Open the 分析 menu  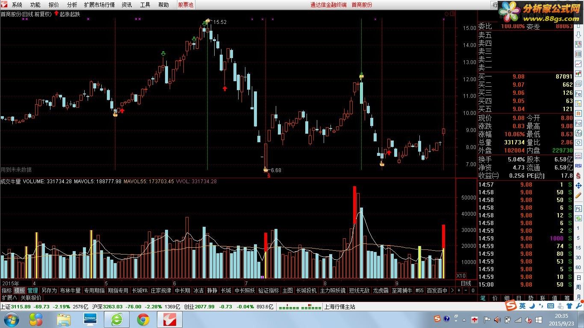coord(72,5)
